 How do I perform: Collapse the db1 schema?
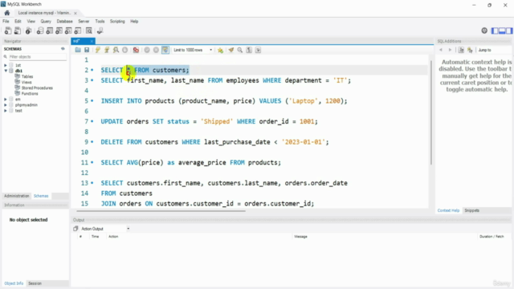pyautogui.click(x=6, y=71)
